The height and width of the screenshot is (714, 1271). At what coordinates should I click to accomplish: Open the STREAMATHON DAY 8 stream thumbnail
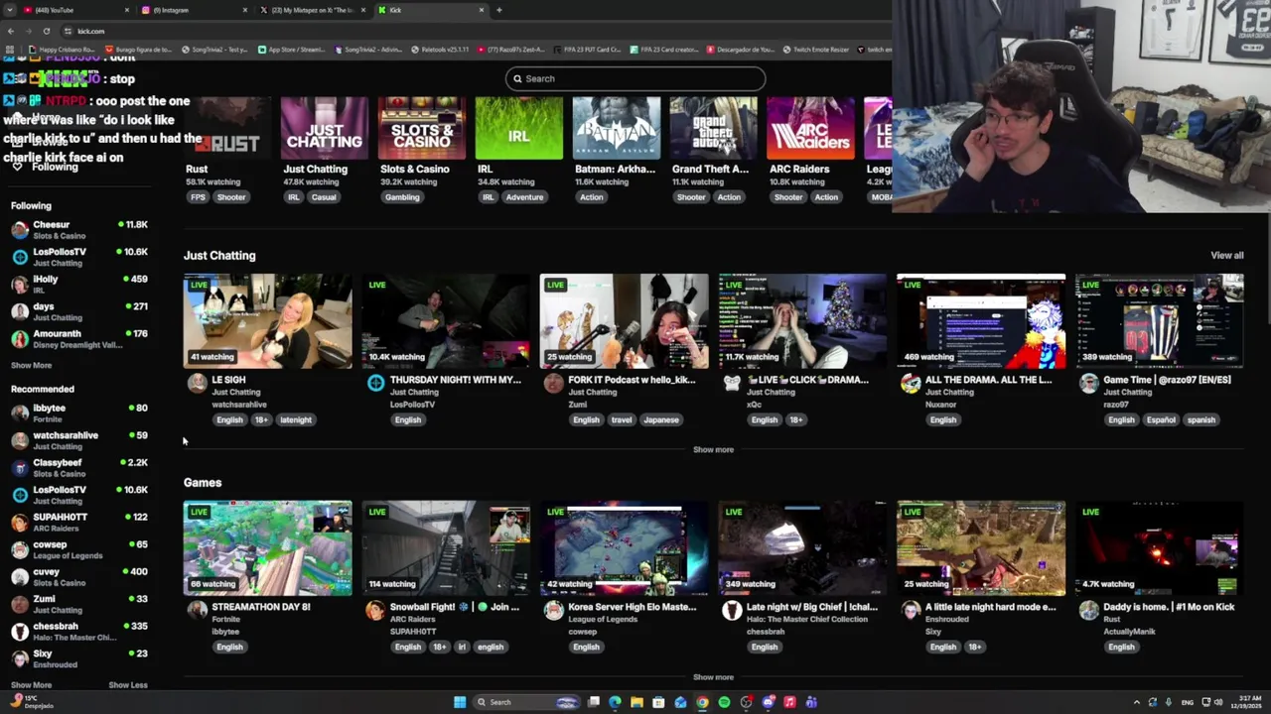click(x=267, y=548)
